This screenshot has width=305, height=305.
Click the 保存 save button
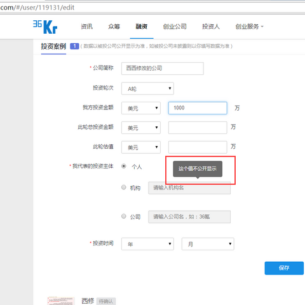coord(284,268)
